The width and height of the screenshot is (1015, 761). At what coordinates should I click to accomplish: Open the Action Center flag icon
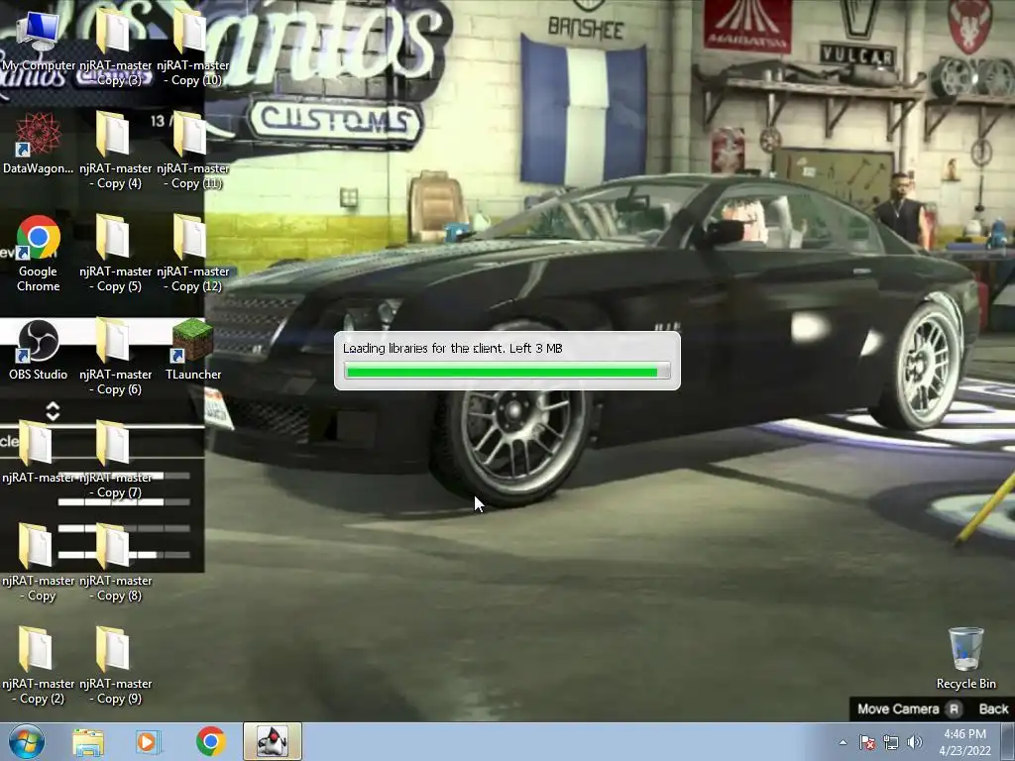pos(866,742)
